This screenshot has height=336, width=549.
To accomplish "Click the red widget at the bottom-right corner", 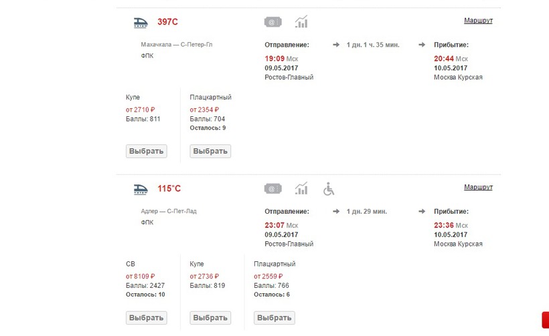I will tap(545, 321).
